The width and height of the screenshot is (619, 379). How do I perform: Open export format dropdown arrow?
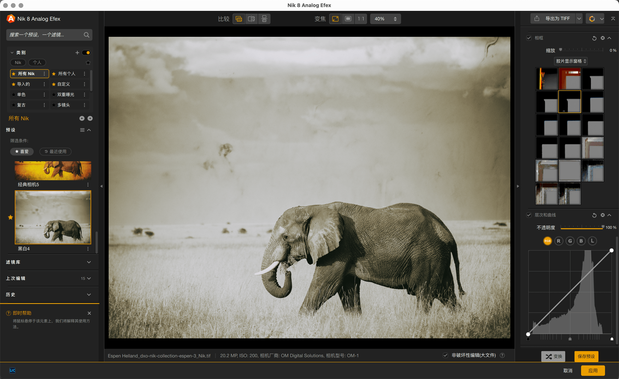tap(579, 19)
